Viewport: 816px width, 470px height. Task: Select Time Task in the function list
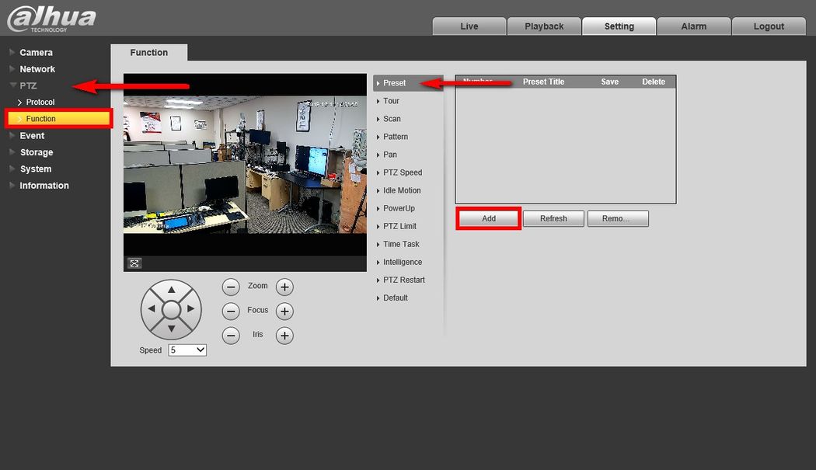401,244
